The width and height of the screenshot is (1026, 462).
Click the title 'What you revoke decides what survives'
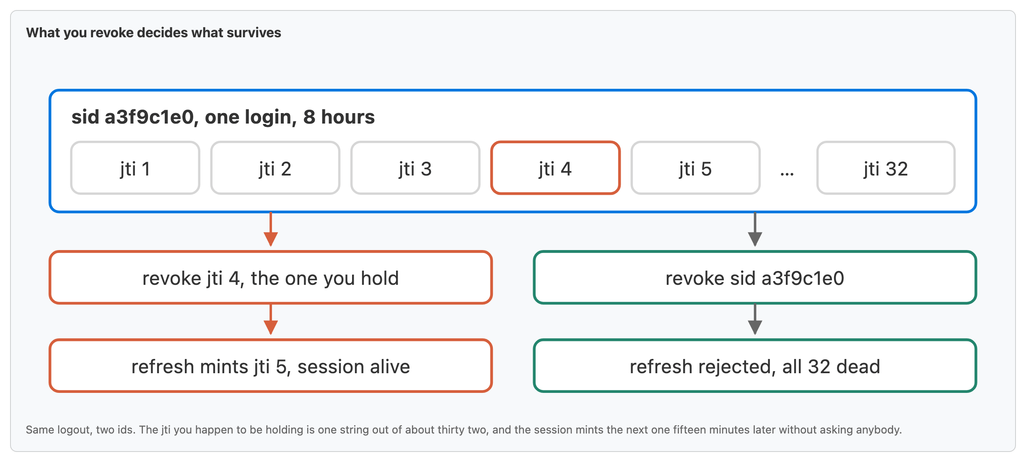[x=153, y=33]
